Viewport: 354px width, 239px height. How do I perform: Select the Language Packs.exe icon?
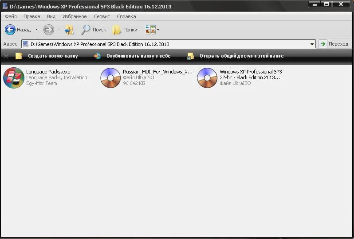point(14,78)
